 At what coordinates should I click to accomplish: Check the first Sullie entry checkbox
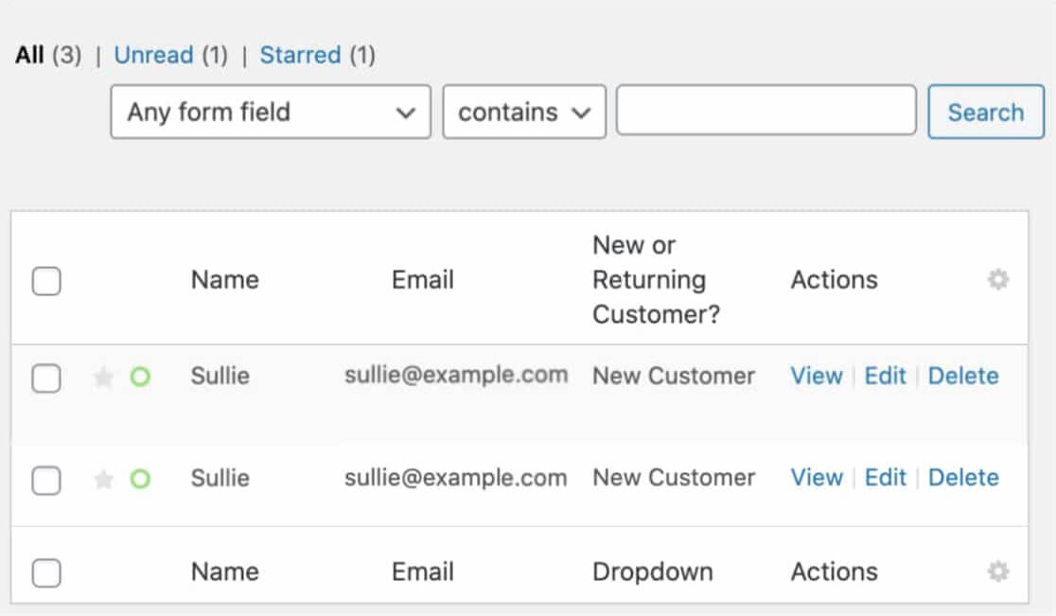click(x=46, y=378)
